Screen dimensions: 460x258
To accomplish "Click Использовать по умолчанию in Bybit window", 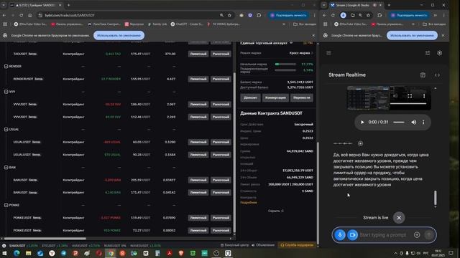I will pos(119,35).
